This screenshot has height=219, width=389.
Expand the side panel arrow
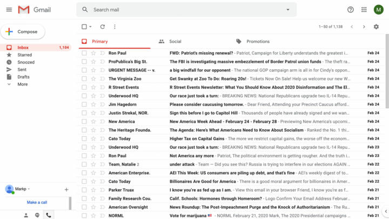tap(386, 211)
